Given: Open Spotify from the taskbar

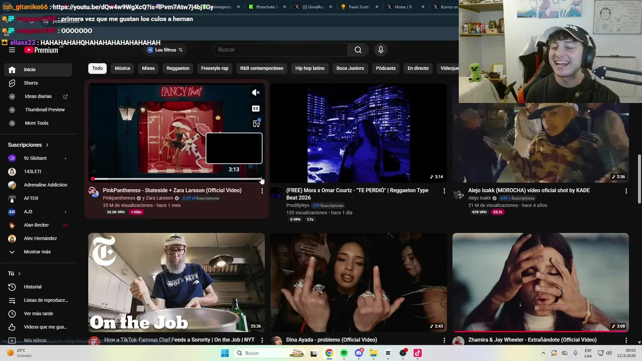Looking at the screenshot, I should click(x=344, y=353).
